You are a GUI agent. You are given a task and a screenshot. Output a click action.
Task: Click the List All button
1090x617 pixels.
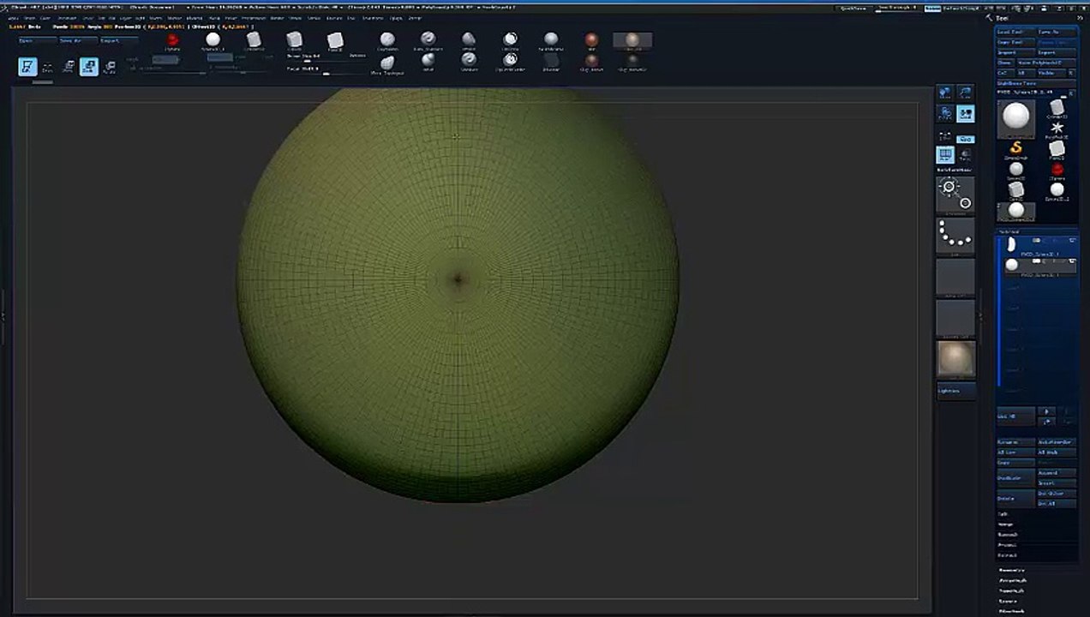point(1015,416)
